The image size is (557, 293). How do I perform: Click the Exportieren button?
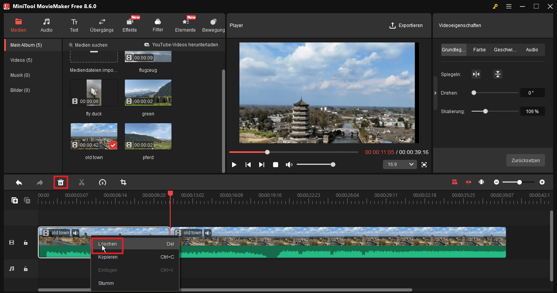pyautogui.click(x=406, y=25)
